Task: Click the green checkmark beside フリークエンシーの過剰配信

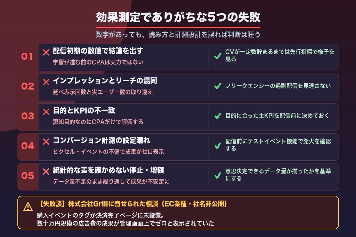Action: [x=218, y=86]
